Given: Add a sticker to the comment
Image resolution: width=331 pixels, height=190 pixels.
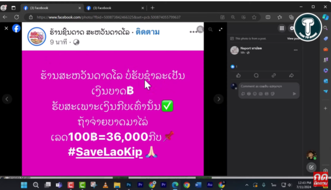Looking at the screenshot, I should 272,94.
